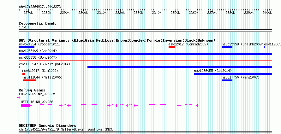Click the Miller-Dieker syndrome black bar
The height and width of the screenshot is (134, 281).
(146, 132)
